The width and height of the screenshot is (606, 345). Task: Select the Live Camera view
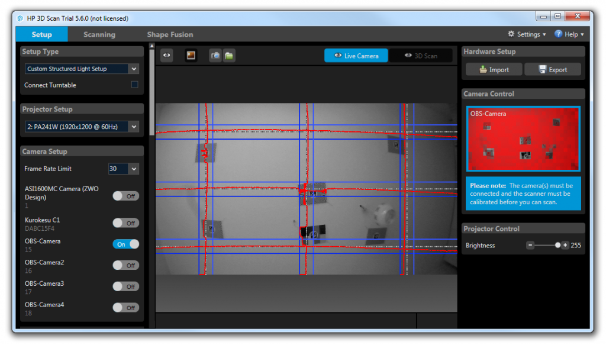click(356, 56)
